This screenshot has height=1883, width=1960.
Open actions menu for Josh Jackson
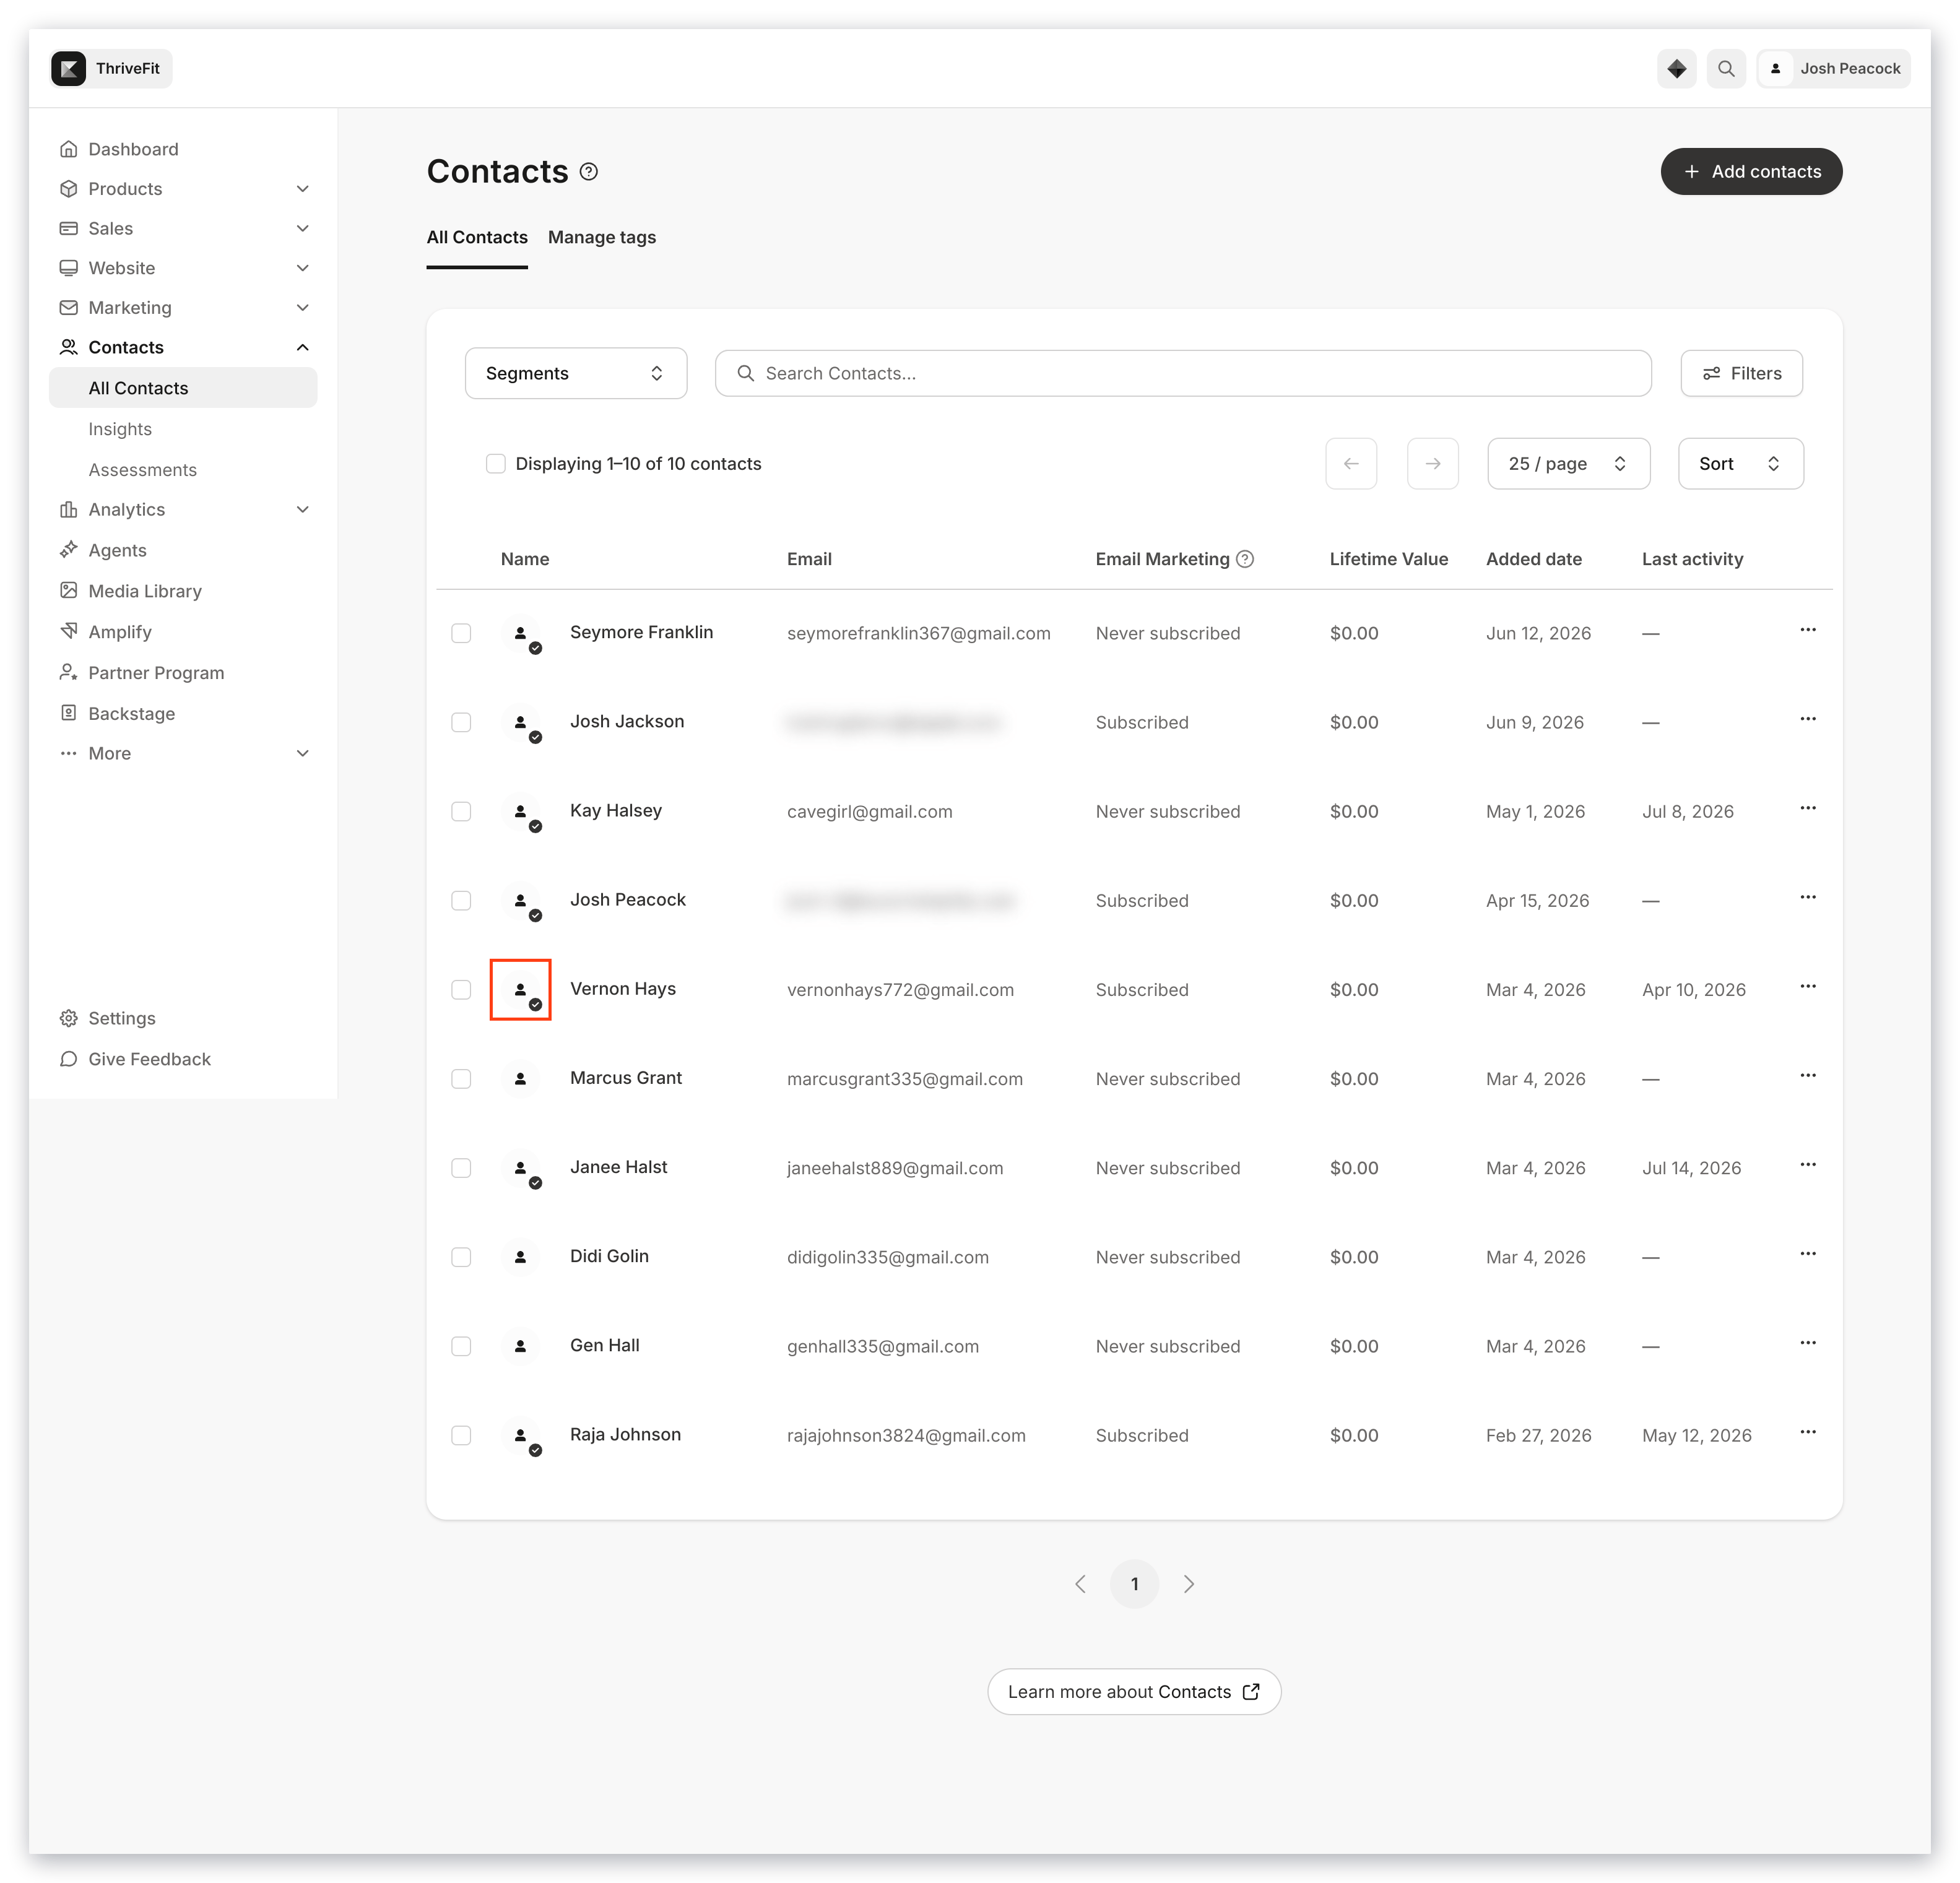(1808, 719)
